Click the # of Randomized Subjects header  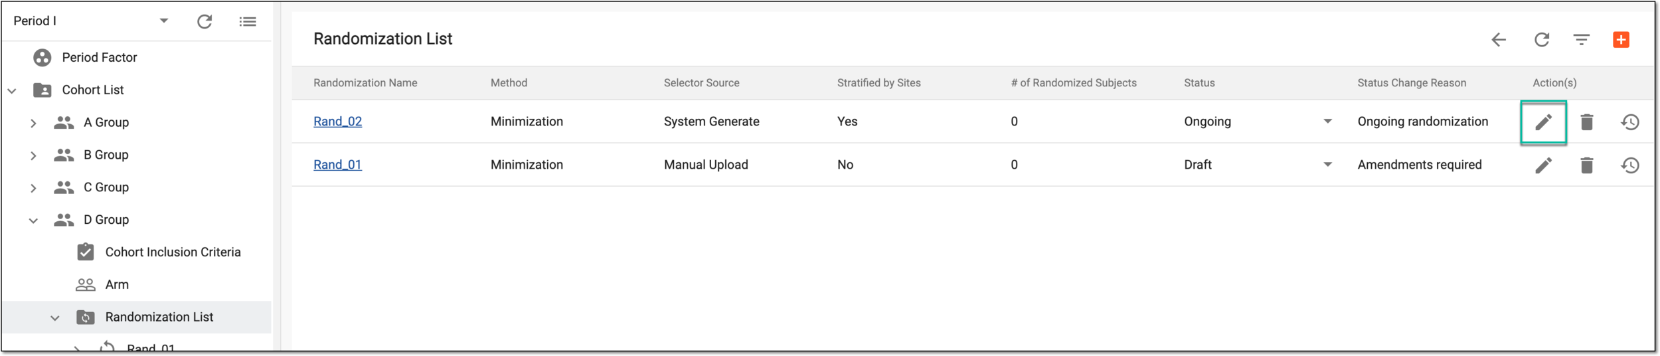pyautogui.click(x=1074, y=83)
